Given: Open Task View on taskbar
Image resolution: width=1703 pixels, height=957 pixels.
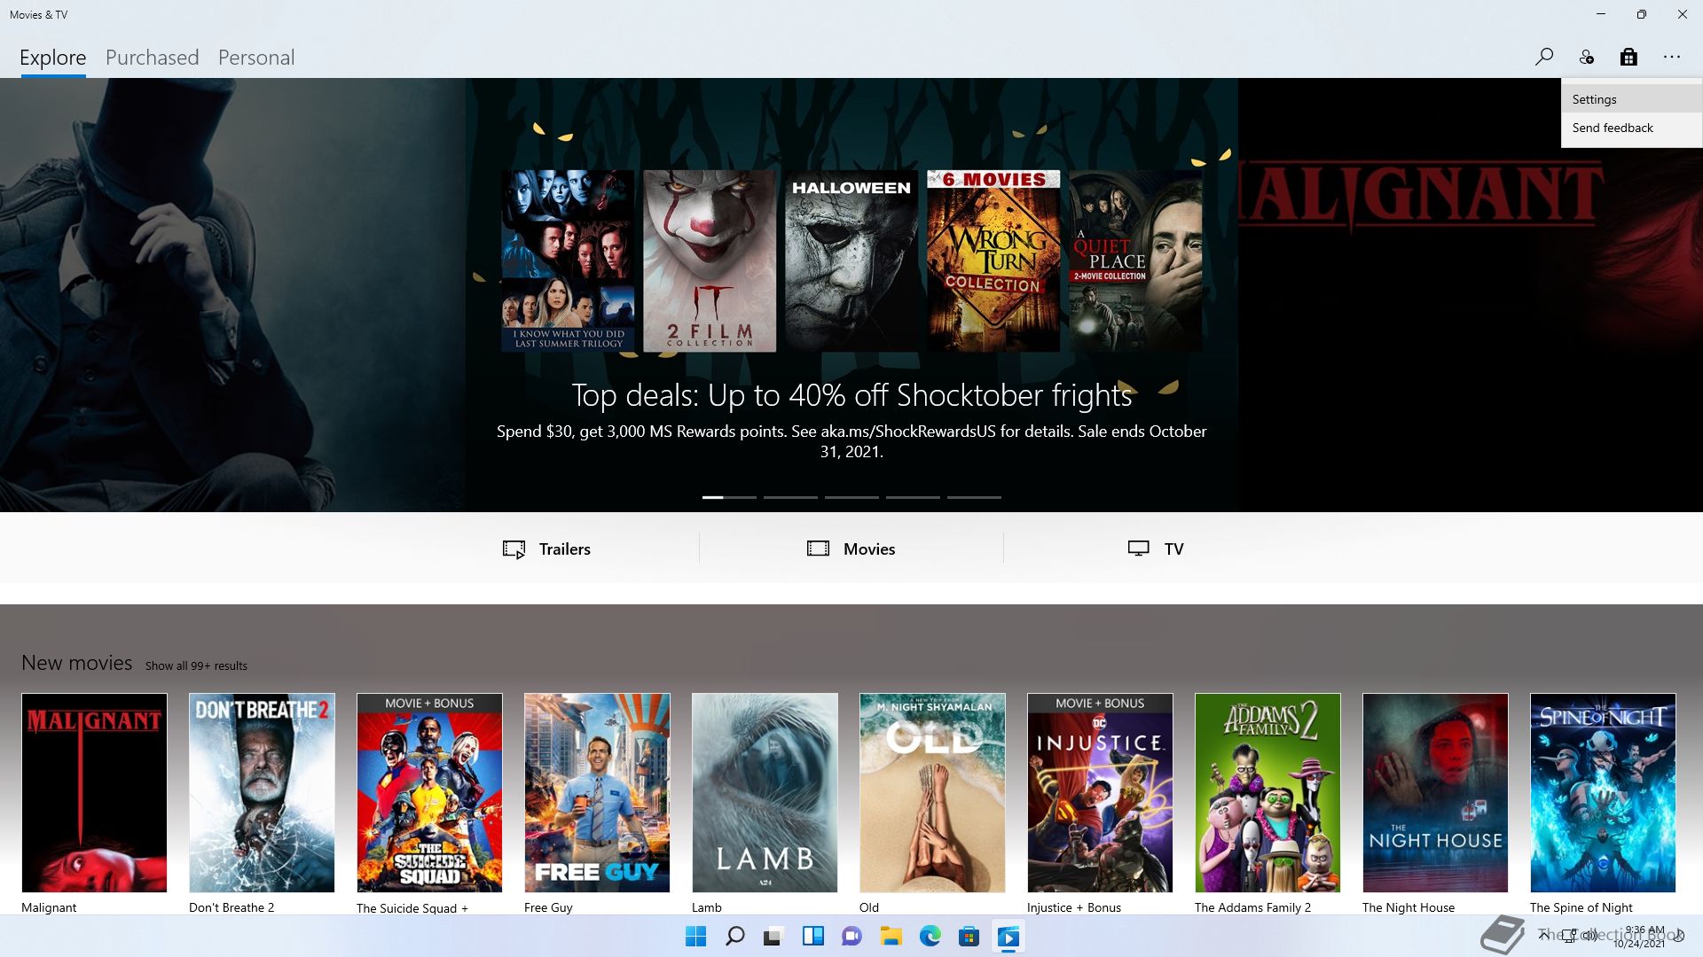Looking at the screenshot, I should (773, 936).
